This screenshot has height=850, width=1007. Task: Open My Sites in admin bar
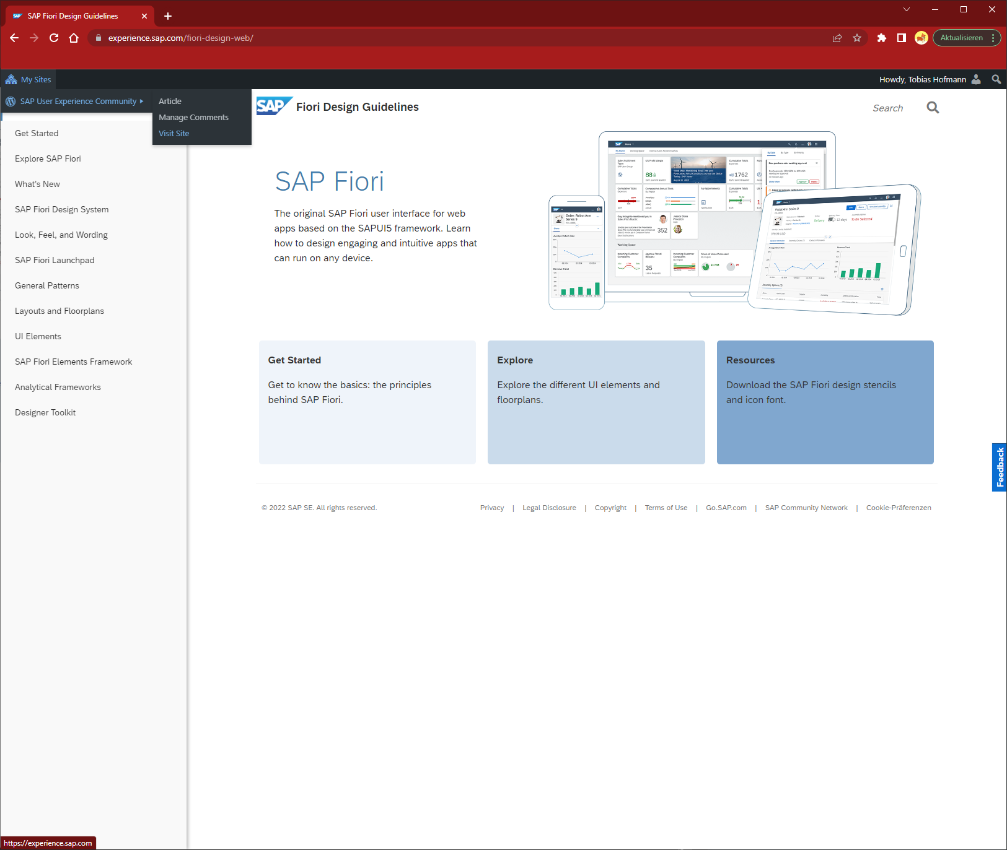(29, 79)
